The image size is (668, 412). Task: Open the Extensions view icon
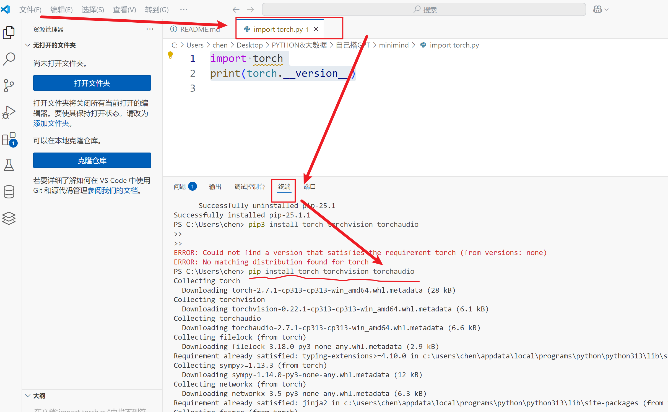coord(9,139)
